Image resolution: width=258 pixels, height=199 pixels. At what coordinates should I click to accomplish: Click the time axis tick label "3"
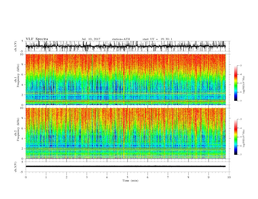(x=87, y=177)
